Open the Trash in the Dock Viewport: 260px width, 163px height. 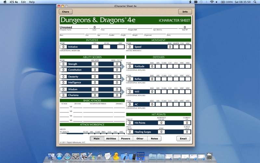point(209,156)
